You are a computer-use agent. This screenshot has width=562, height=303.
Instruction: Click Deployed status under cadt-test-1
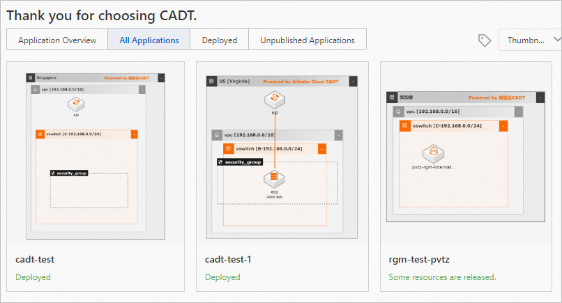point(222,277)
